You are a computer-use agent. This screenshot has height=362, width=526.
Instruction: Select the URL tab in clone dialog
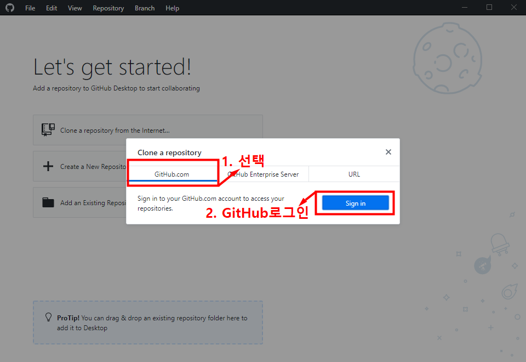(354, 174)
